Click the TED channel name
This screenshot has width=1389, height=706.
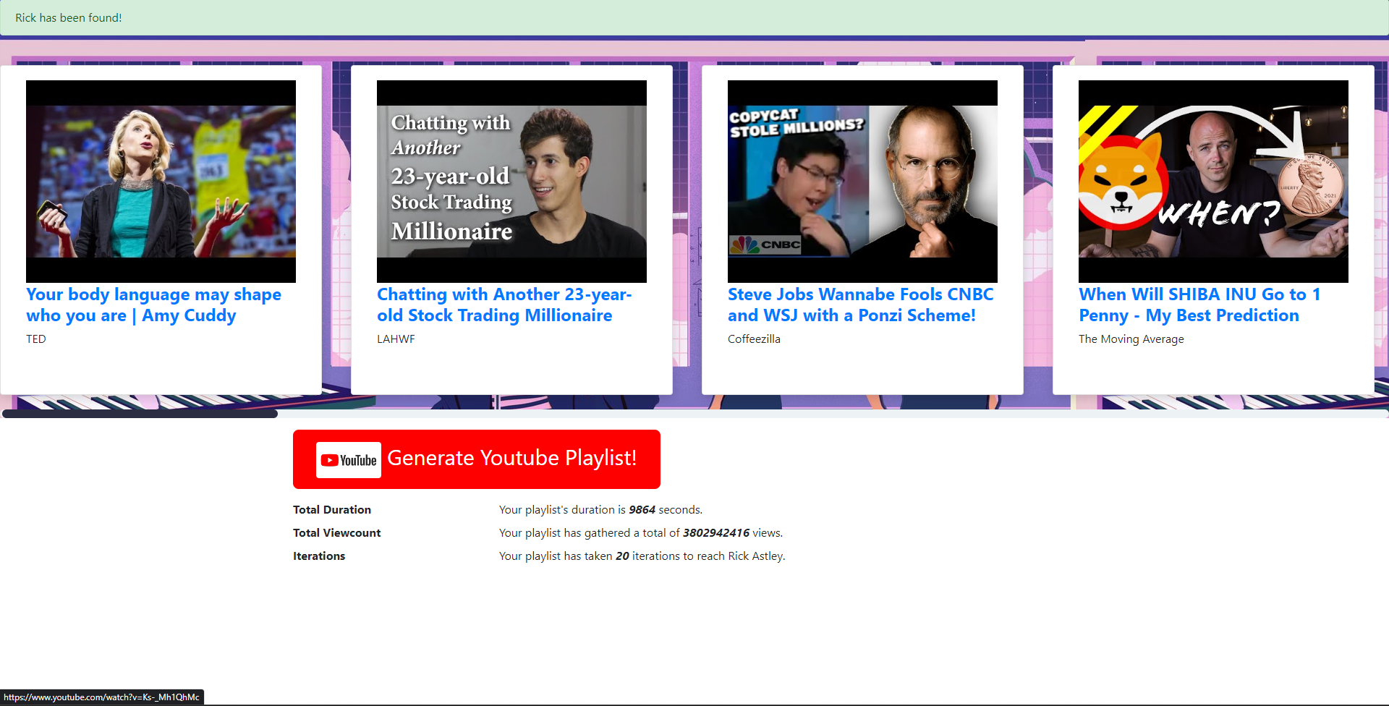click(36, 339)
